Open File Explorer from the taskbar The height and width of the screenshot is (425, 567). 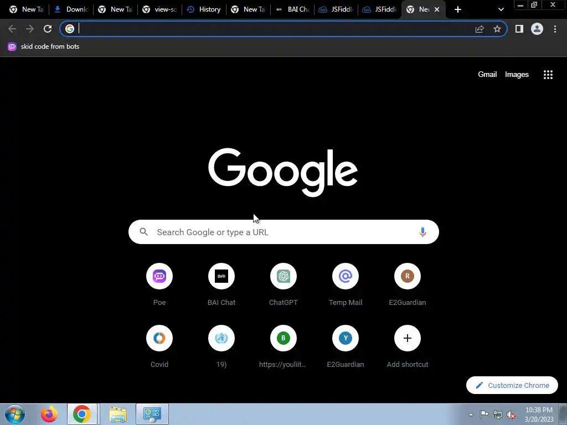[x=118, y=414]
